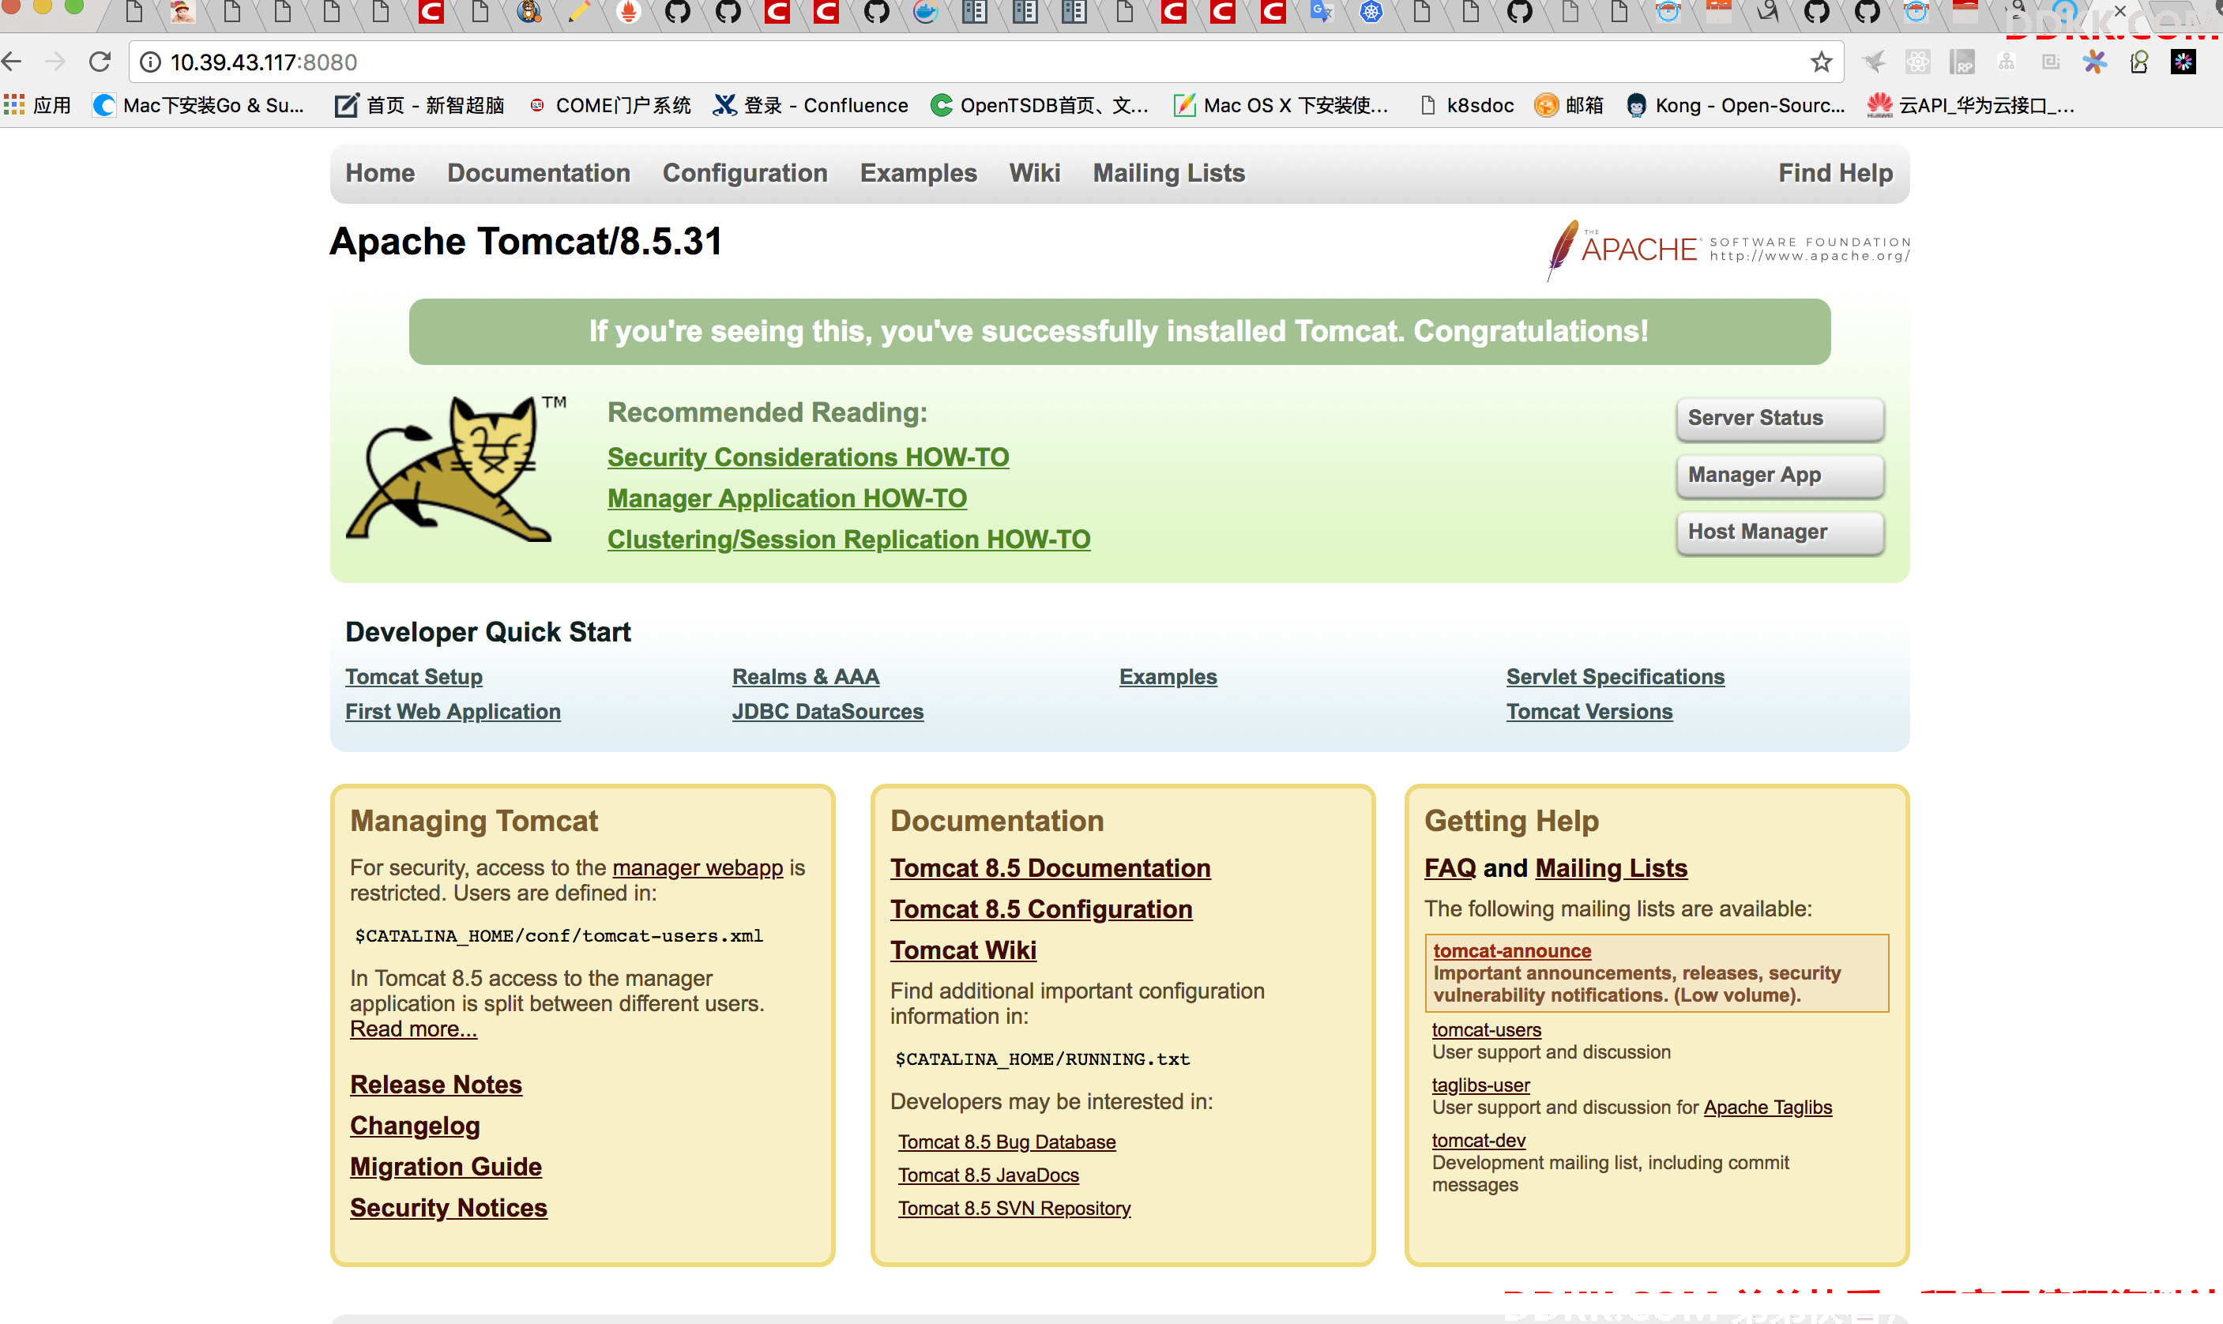This screenshot has height=1324, width=2223.
Task: Open Mailing Lists in the top navigation
Action: [1168, 173]
